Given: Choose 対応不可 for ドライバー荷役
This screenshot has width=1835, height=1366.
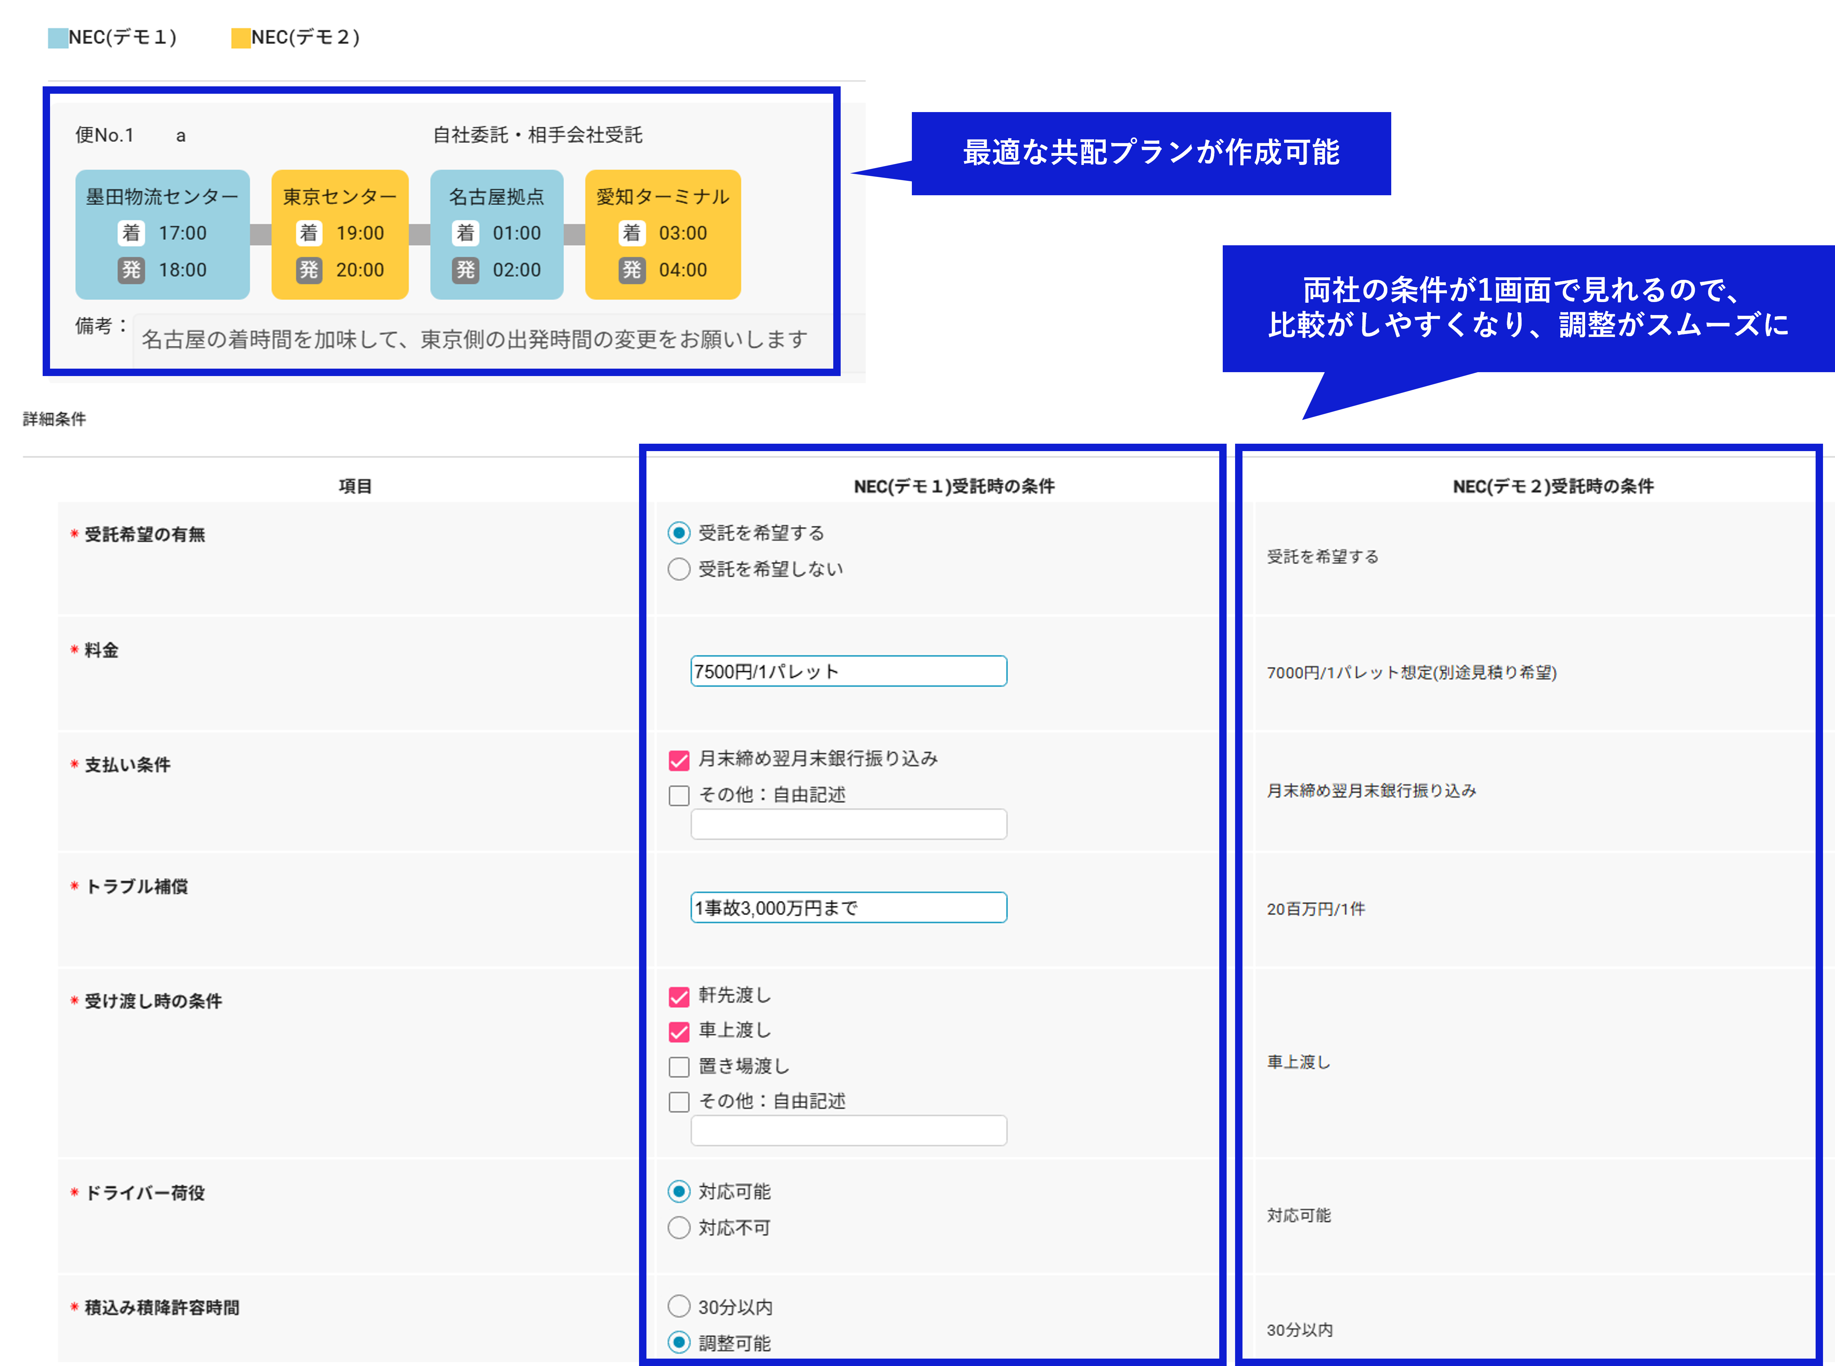Looking at the screenshot, I should coord(679,1228).
